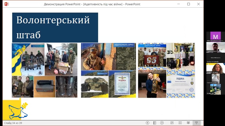Screen dimensions: 225x126
Task: Select participant tile with outdoor park photo
Action: [215, 89]
